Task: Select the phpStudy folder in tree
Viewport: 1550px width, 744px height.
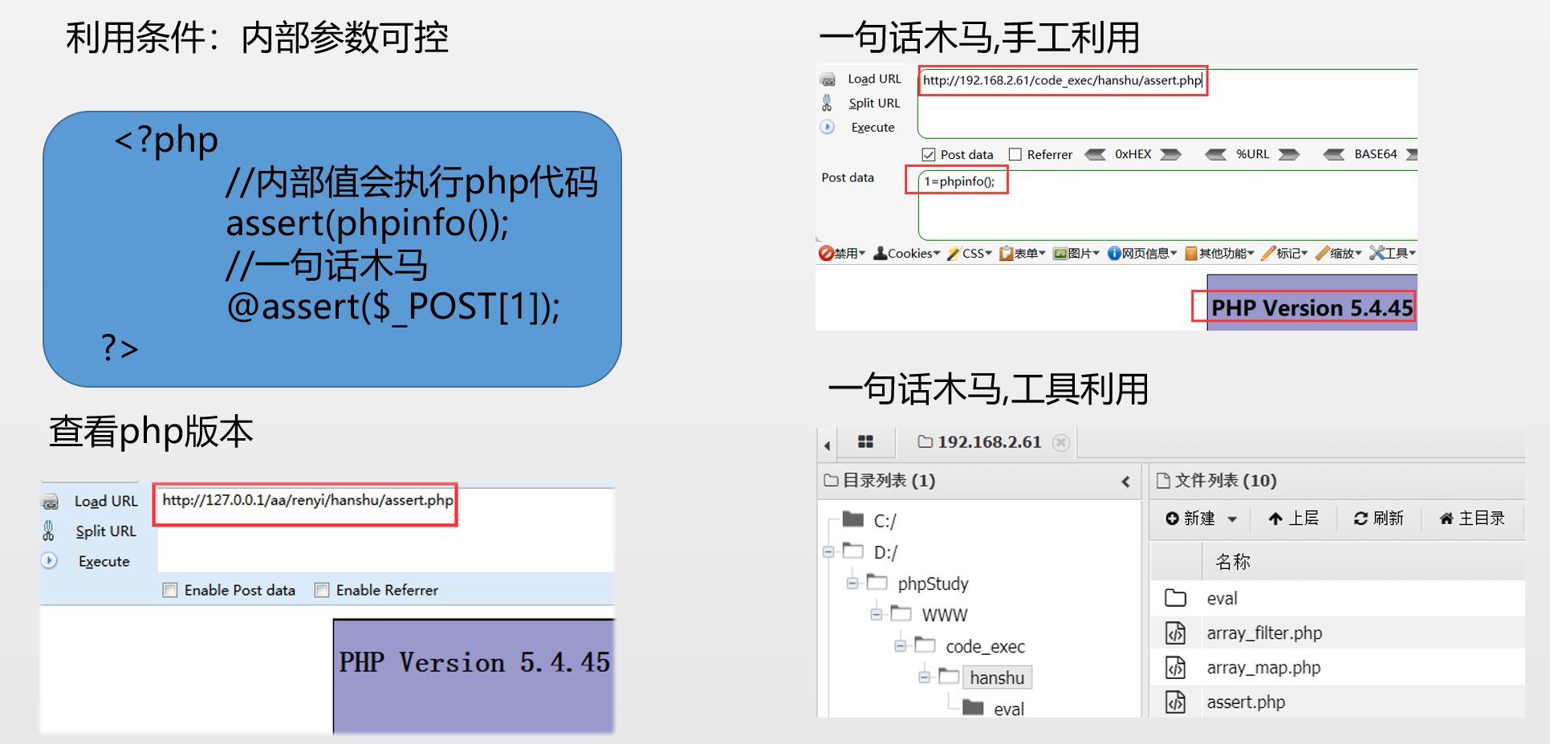Action: 933,583
